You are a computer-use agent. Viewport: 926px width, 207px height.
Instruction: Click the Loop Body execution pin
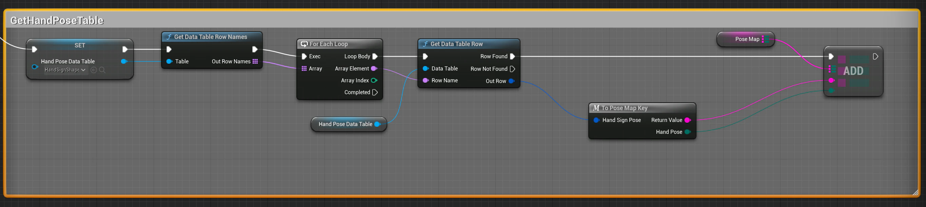[375, 57]
